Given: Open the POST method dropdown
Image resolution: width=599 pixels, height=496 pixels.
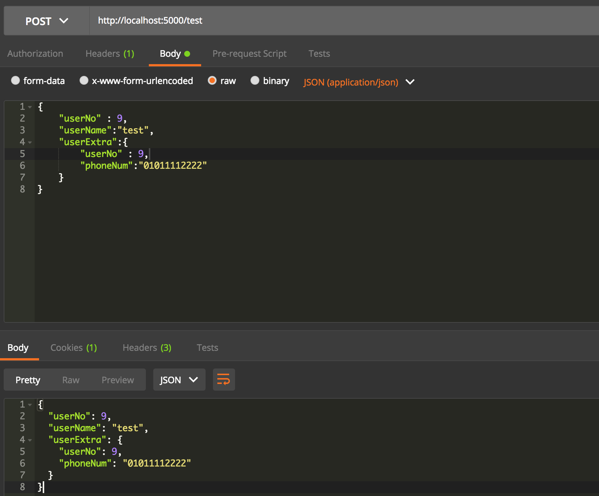Looking at the screenshot, I should pos(47,21).
